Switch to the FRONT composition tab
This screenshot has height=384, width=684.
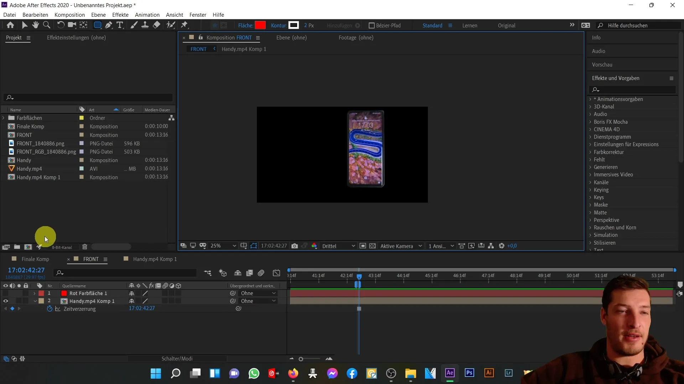(91, 259)
